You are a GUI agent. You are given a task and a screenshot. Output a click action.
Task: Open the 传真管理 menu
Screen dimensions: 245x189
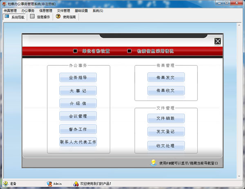(10, 11)
